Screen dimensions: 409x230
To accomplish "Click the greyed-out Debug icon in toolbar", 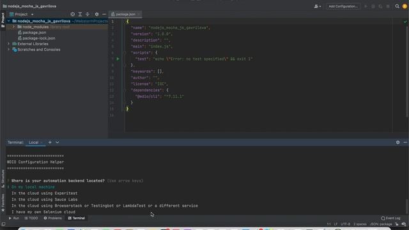I will (x=373, y=6).
